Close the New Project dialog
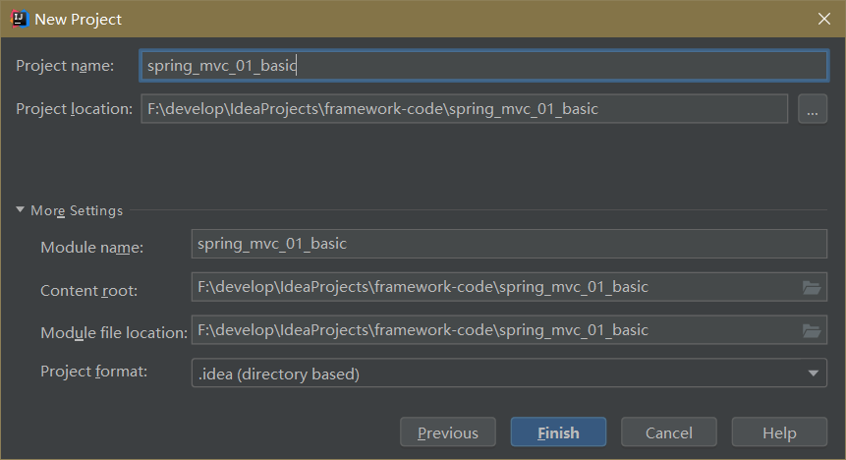The width and height of the screenshot is (846, 460). pyautogui.click(x=823, y=19)
